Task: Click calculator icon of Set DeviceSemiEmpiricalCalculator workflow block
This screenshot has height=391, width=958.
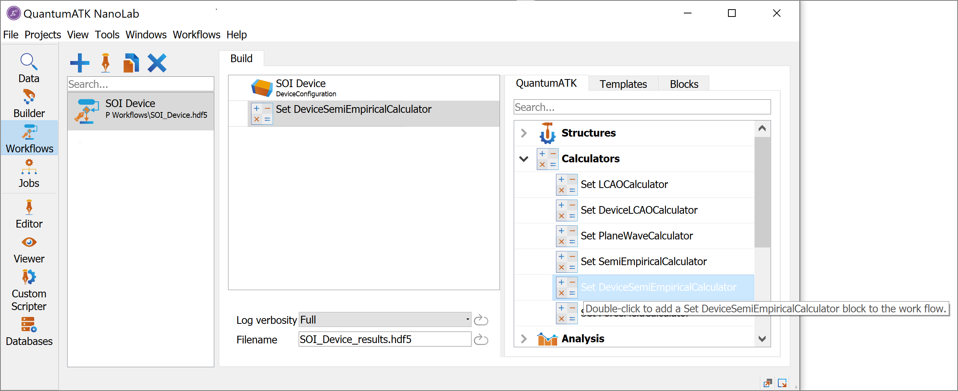Action: coord(262,114)
